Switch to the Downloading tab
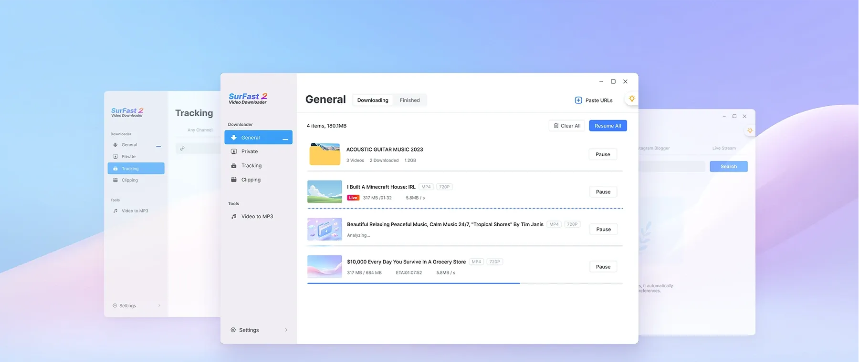This screenshot has height=362, width=859. (x=373, y=101)
